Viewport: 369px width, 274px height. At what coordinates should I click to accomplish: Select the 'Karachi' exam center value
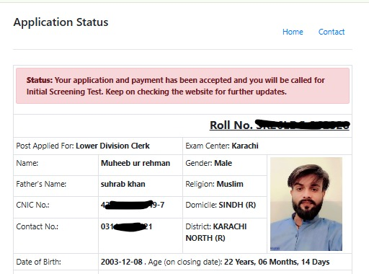(x=245, y=146)
